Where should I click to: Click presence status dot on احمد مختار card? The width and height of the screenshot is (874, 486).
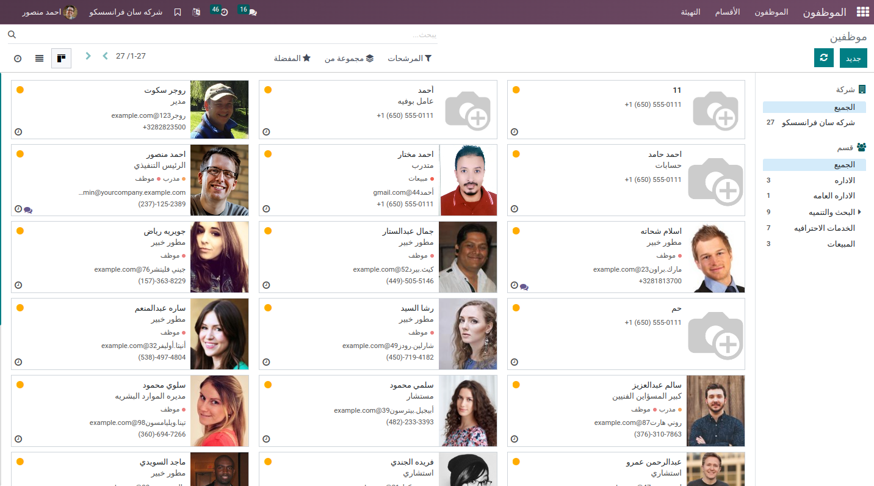pyautogui.click(x=268, y=154)
